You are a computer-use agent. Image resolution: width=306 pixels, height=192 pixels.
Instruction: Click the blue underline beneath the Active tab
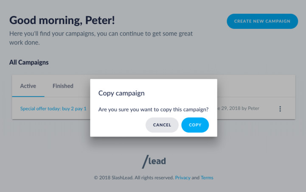click(28, 96)
